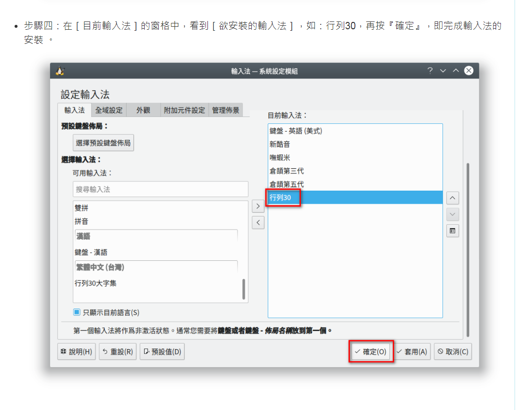Toggle 只顯示目前語言(S) checkbox
Viewport: 516px width, 410px height.
click(x=77, y=312)
